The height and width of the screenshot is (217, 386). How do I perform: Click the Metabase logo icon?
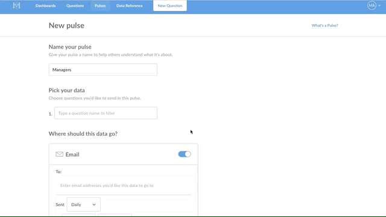[x=16, y=5]
